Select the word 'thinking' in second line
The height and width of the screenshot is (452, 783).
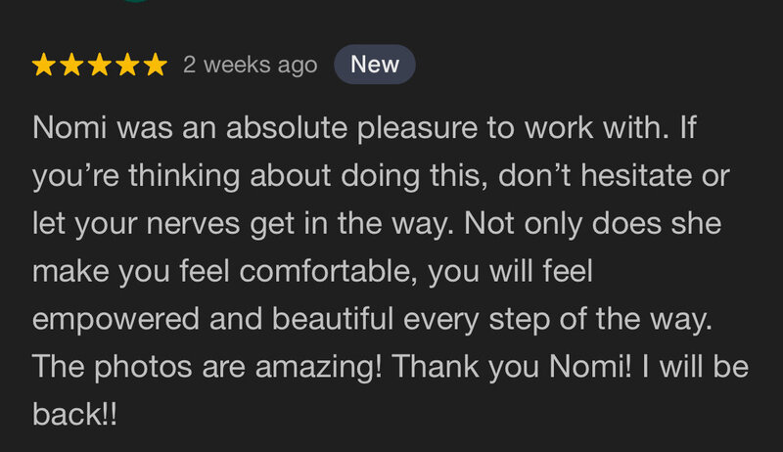[184, 177]
